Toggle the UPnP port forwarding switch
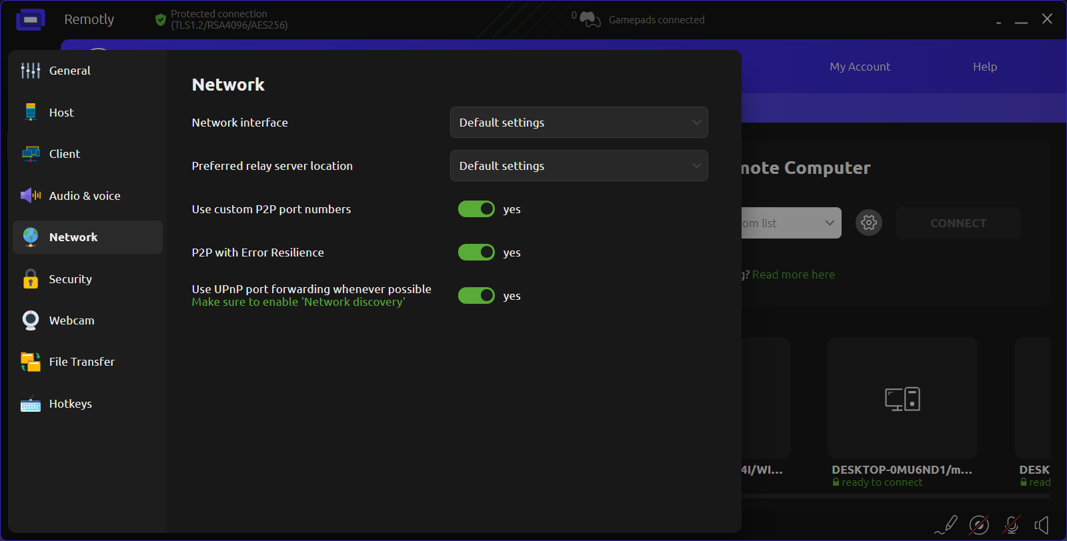The image size is (1067, 541). 476,296
